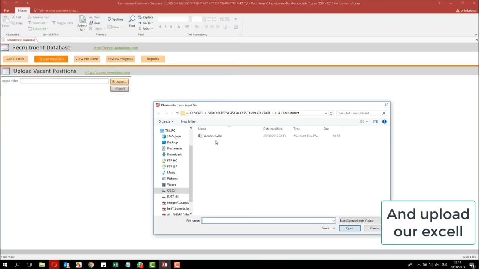
Task: Select DATA (E:) drive in navigation pane
Action: 173,197
